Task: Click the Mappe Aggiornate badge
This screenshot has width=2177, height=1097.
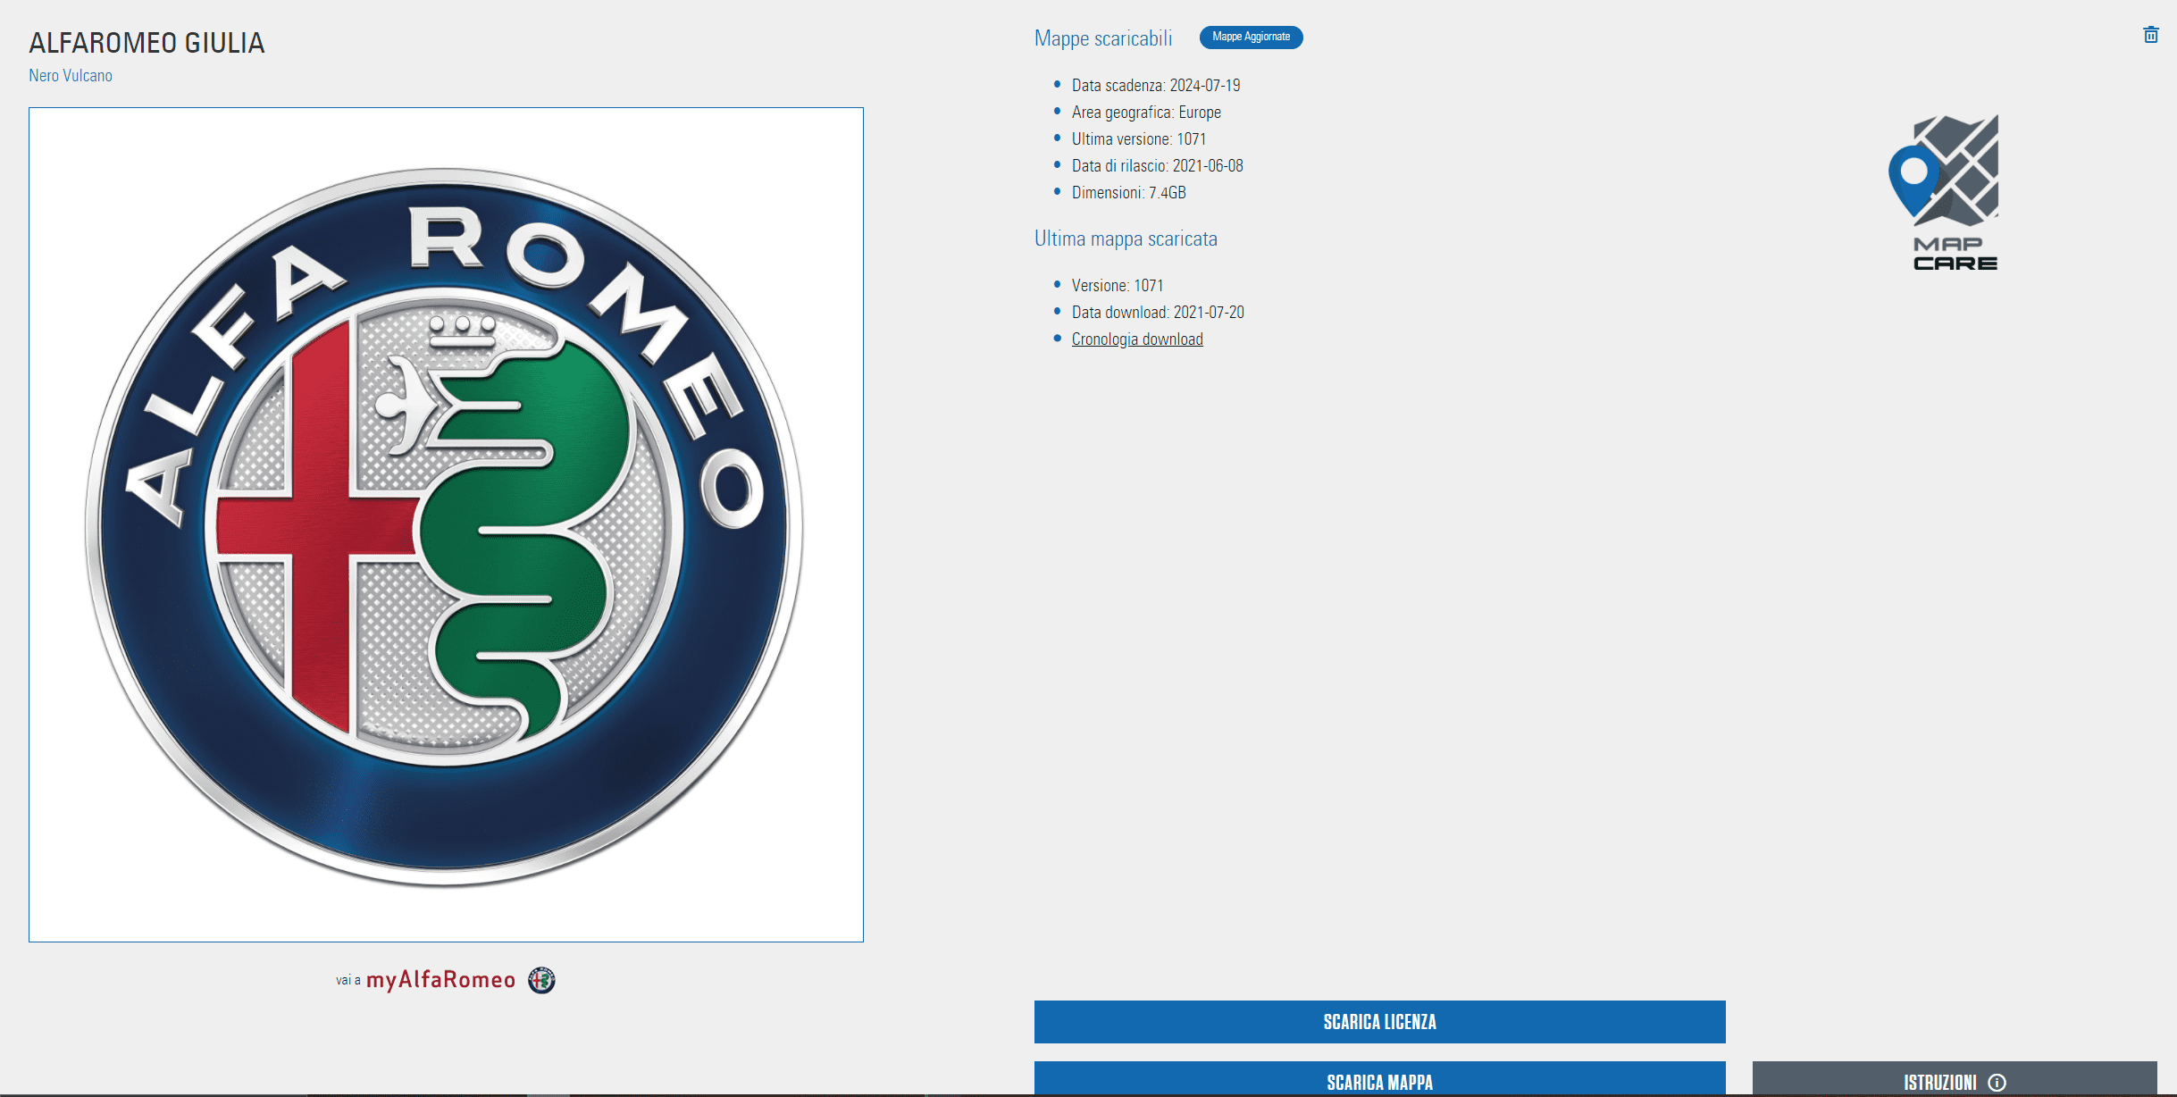Action: (x=1251, y=37)
